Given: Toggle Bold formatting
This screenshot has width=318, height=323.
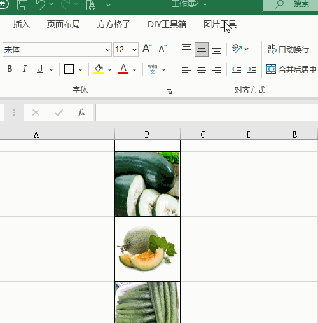Looking at the screenshot, I should click(10, 69).
